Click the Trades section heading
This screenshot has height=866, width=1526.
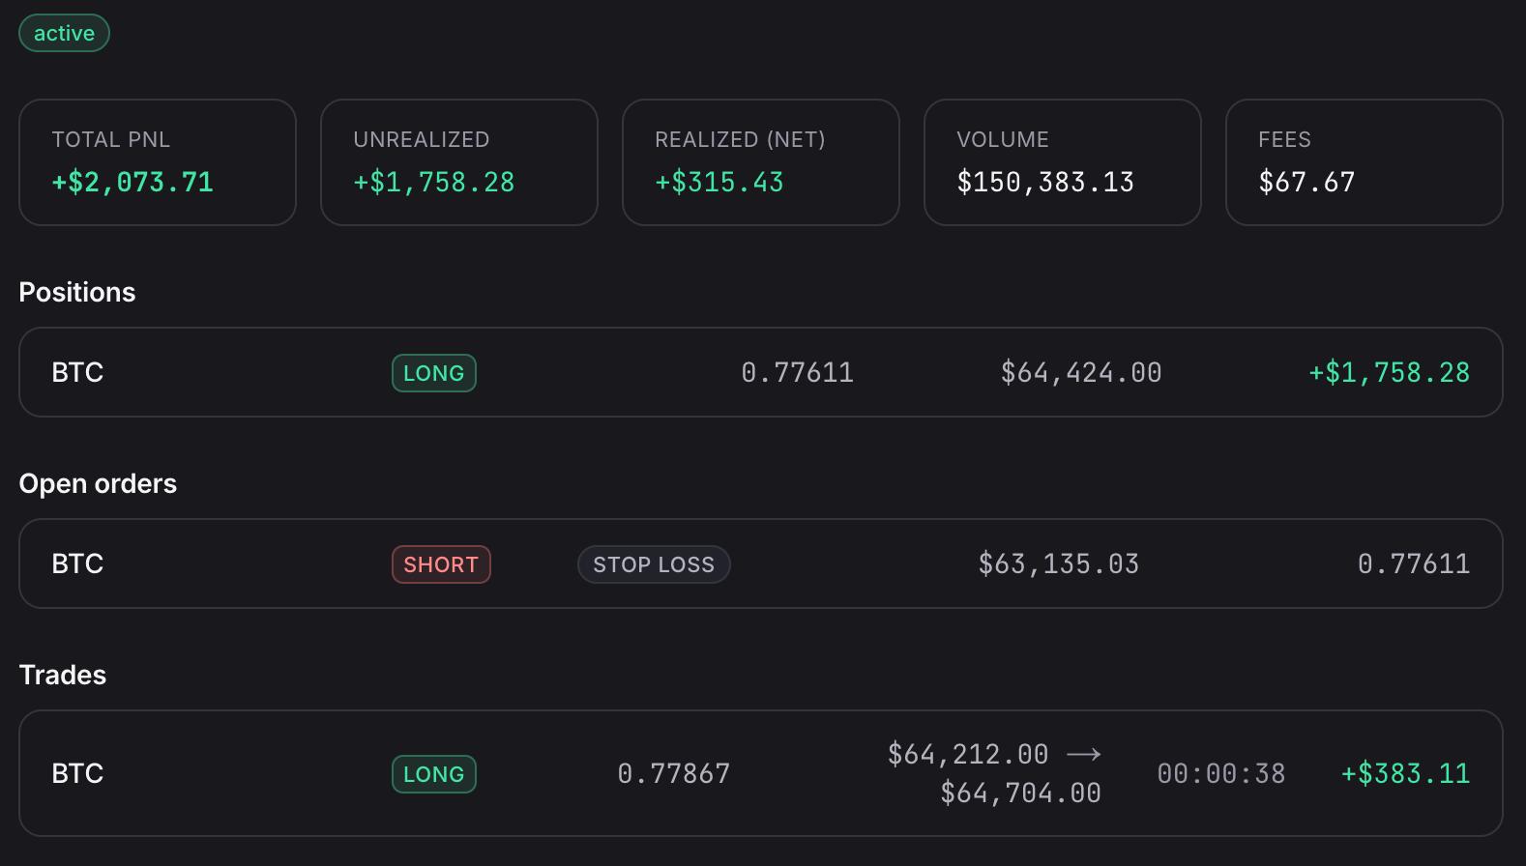[63, 676]
